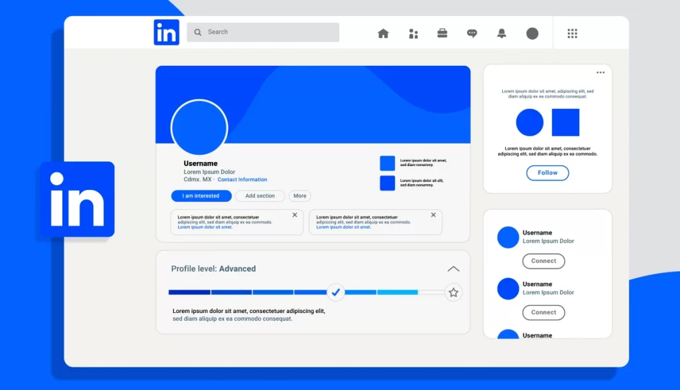Click the first Connect button
Viewport: 680px width, 390px height.
[543, 261]
